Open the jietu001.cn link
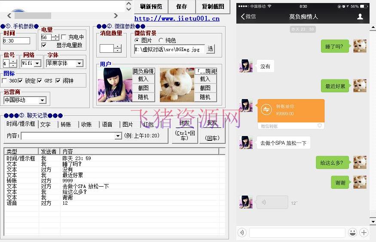 point(177,18)
